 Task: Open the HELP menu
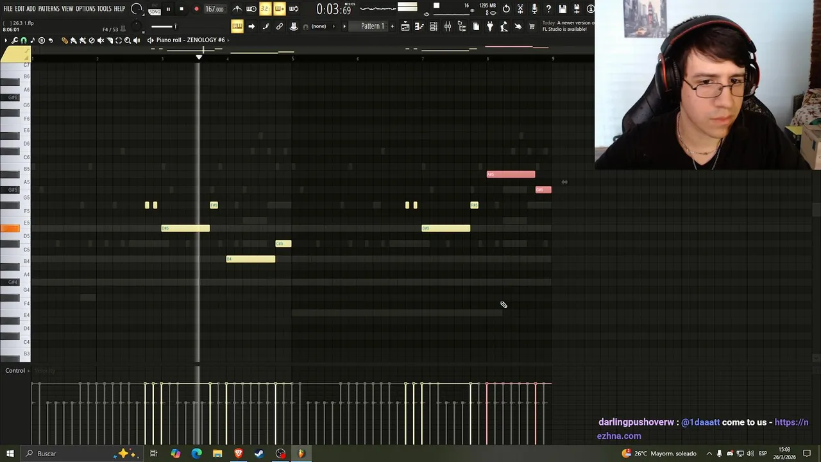pos(119,9)
